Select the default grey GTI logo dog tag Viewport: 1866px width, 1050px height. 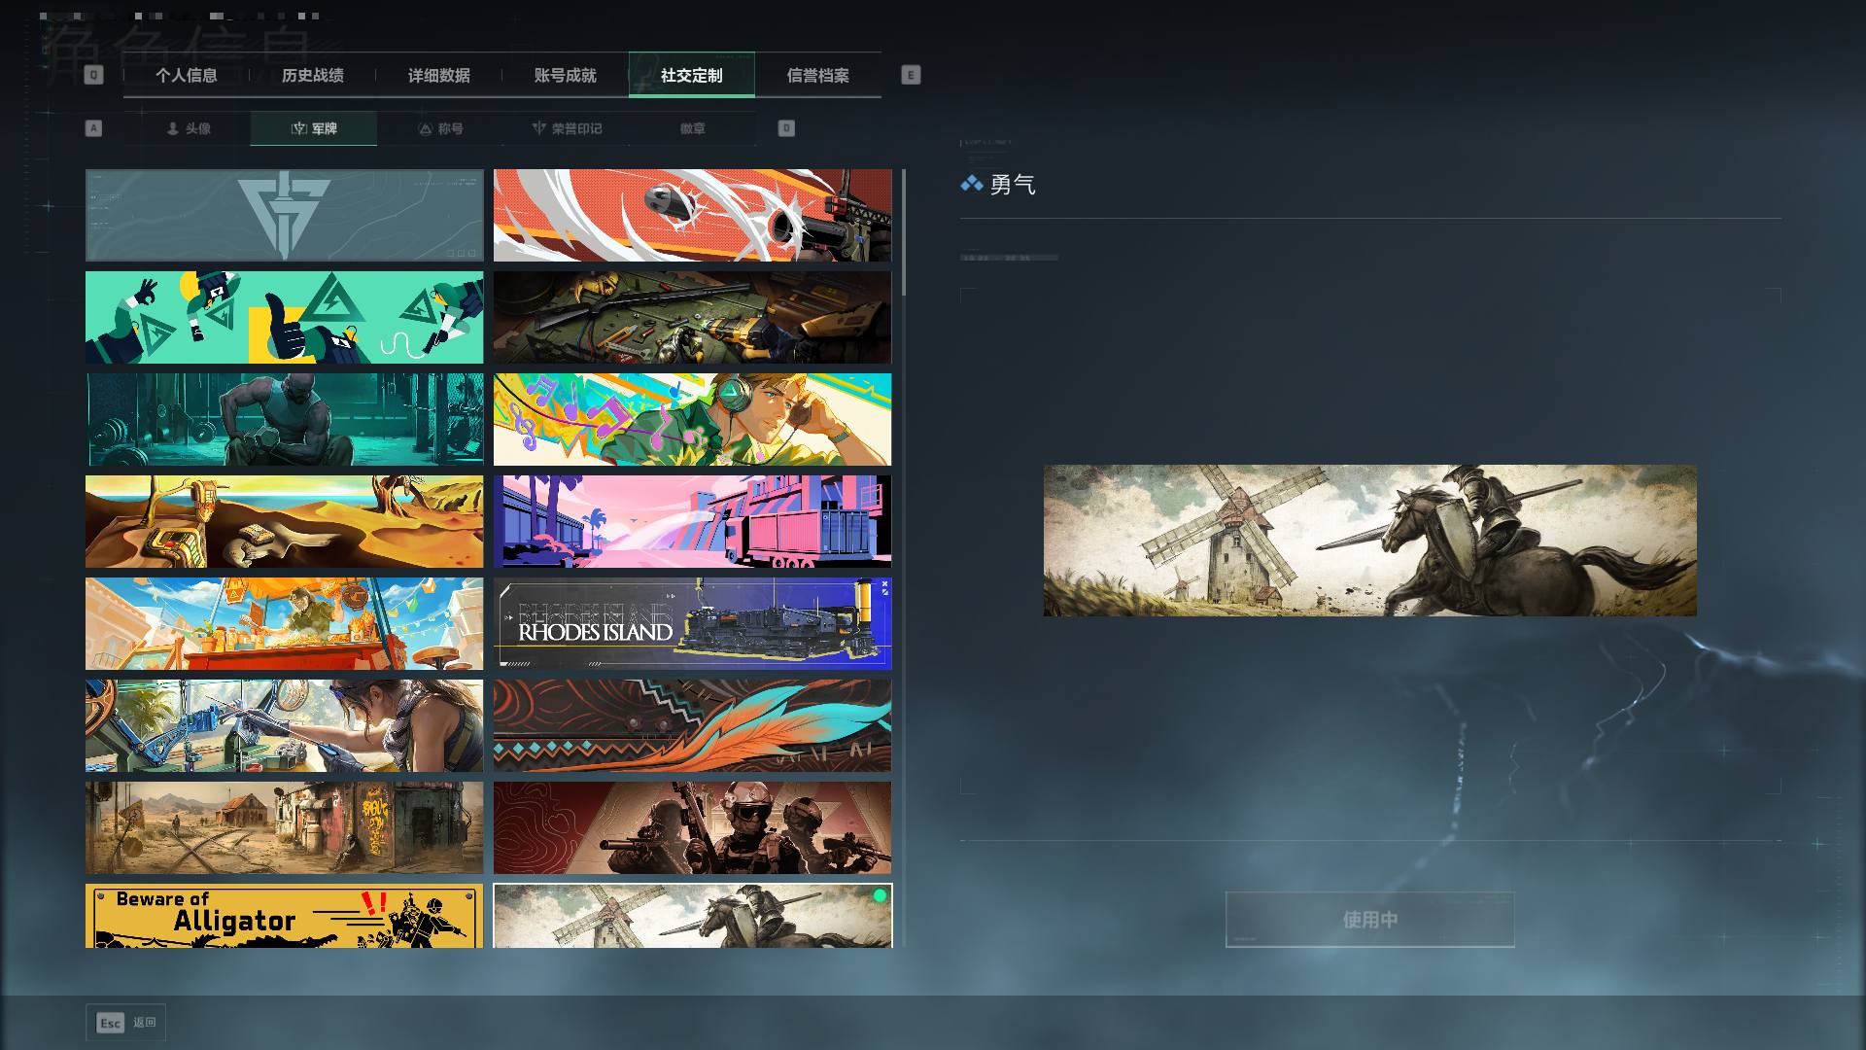click(x=285, y=216)
